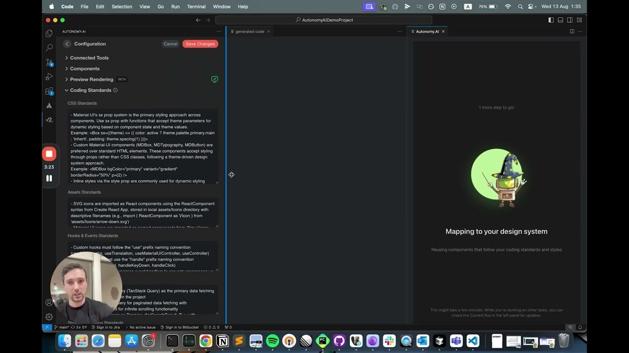Click the Cancel button
This screenshot has width=629, height=353.
pyautogui.click(x=171, y=44)
